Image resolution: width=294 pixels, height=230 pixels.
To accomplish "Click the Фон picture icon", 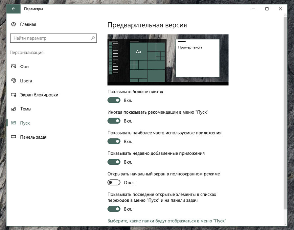I will pyautogui.click(x=13, y=67).
